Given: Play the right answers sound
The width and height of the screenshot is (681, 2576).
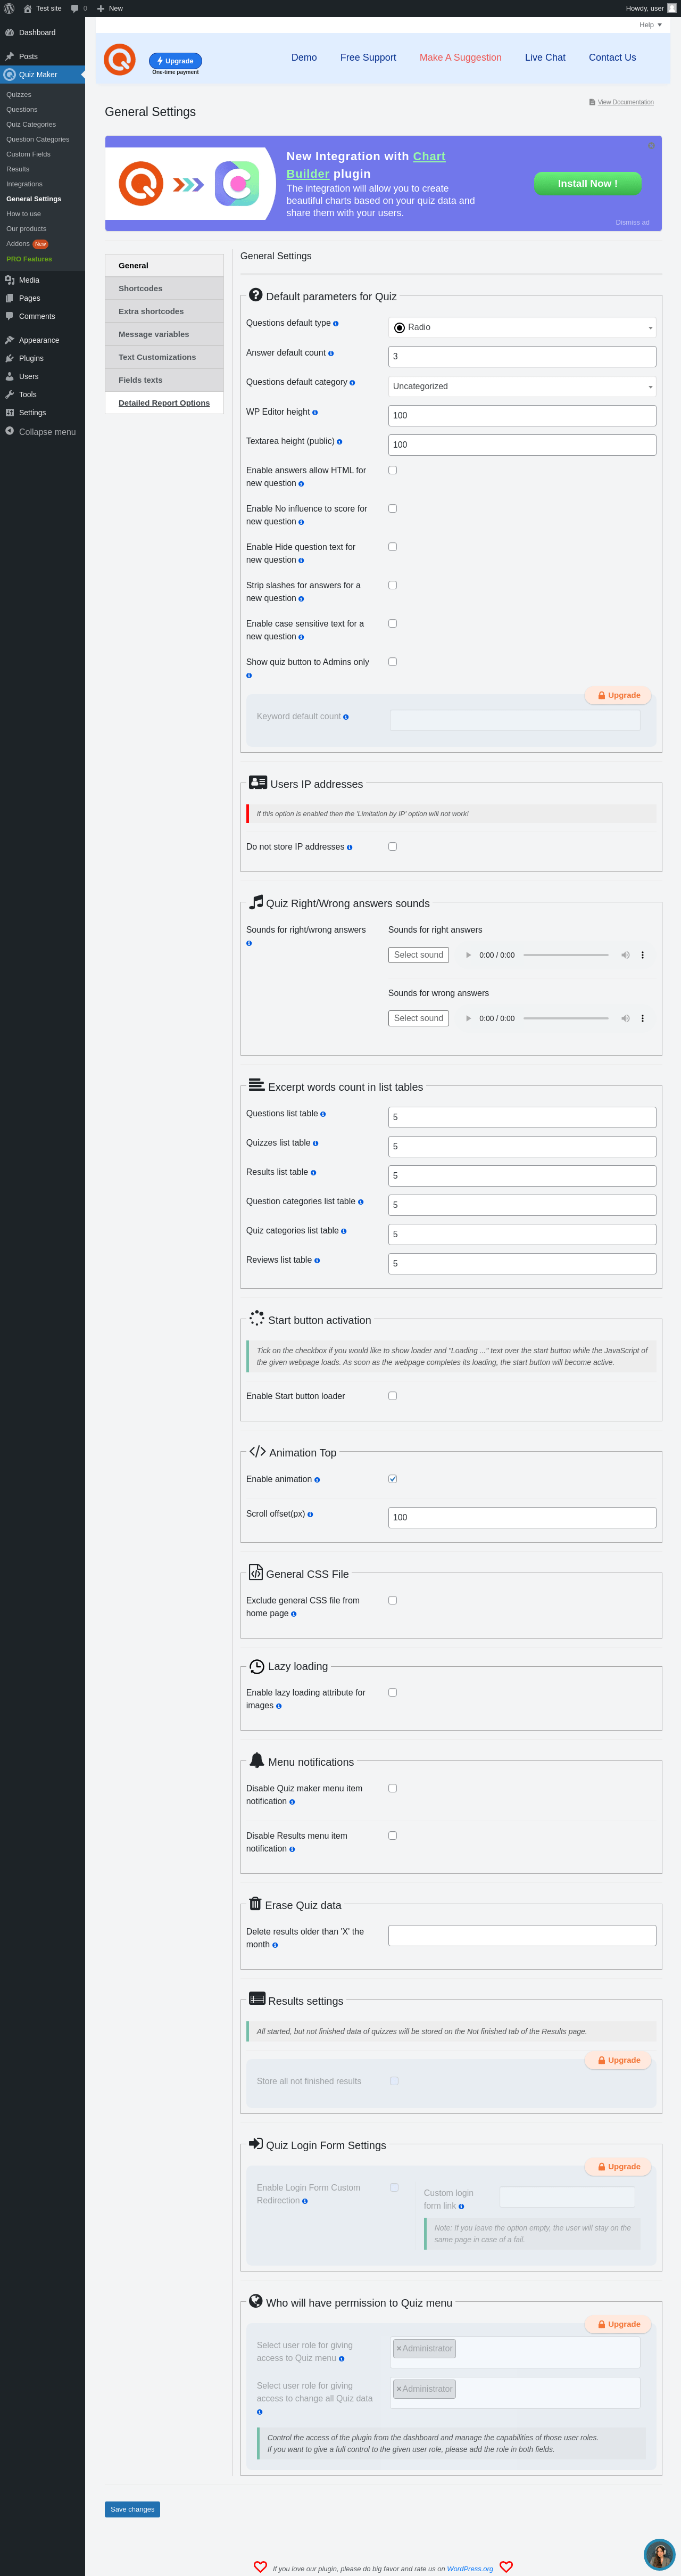Looking at the screenshot, I should tap(468, 955).
